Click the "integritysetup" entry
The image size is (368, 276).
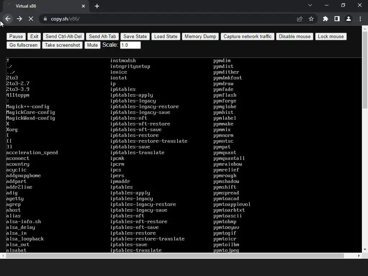click(x=130, y=66)
